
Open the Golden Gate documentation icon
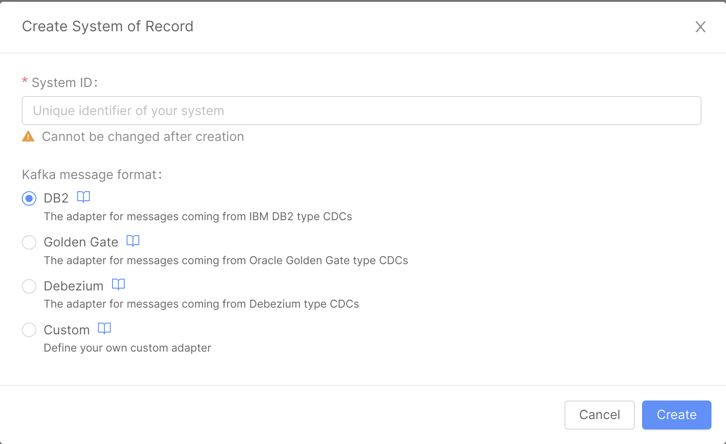tap(132, 241)
